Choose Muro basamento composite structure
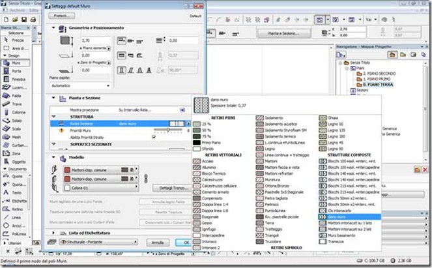The image size is (432, 268). 337,235
